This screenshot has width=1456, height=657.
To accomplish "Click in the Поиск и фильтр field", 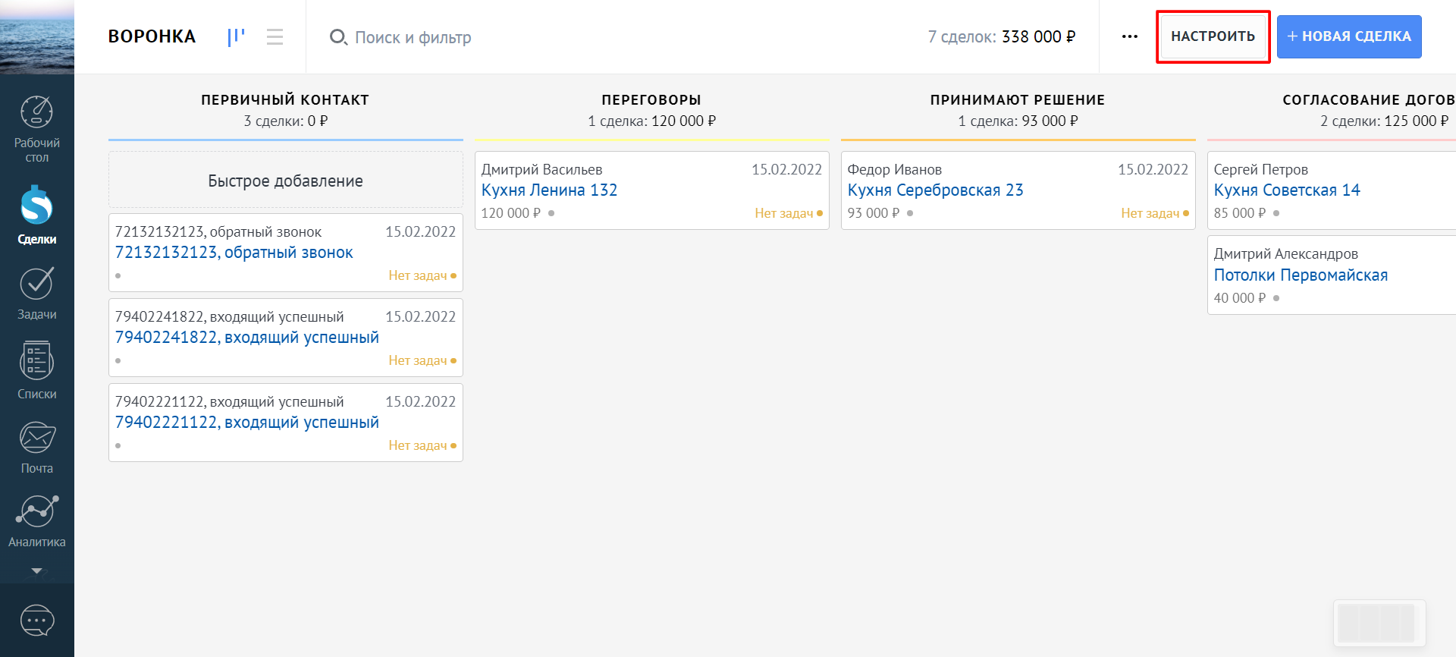I will [x=413, y=37].
